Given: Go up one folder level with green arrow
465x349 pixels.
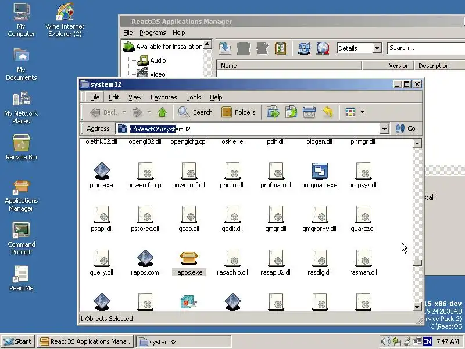Looking at the screenshot, I should [162, 112].
